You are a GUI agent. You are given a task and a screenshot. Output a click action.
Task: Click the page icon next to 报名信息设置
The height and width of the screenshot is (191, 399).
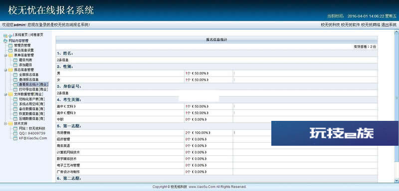10,50
